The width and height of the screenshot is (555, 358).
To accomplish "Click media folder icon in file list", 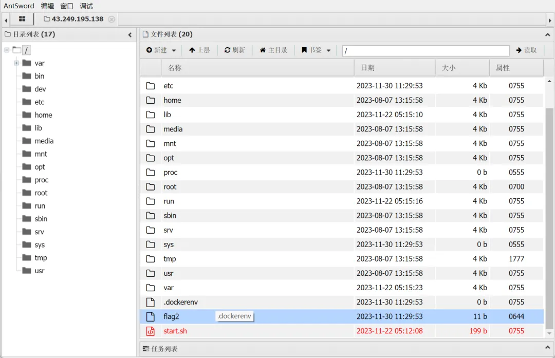I will (x=151, y=129).
